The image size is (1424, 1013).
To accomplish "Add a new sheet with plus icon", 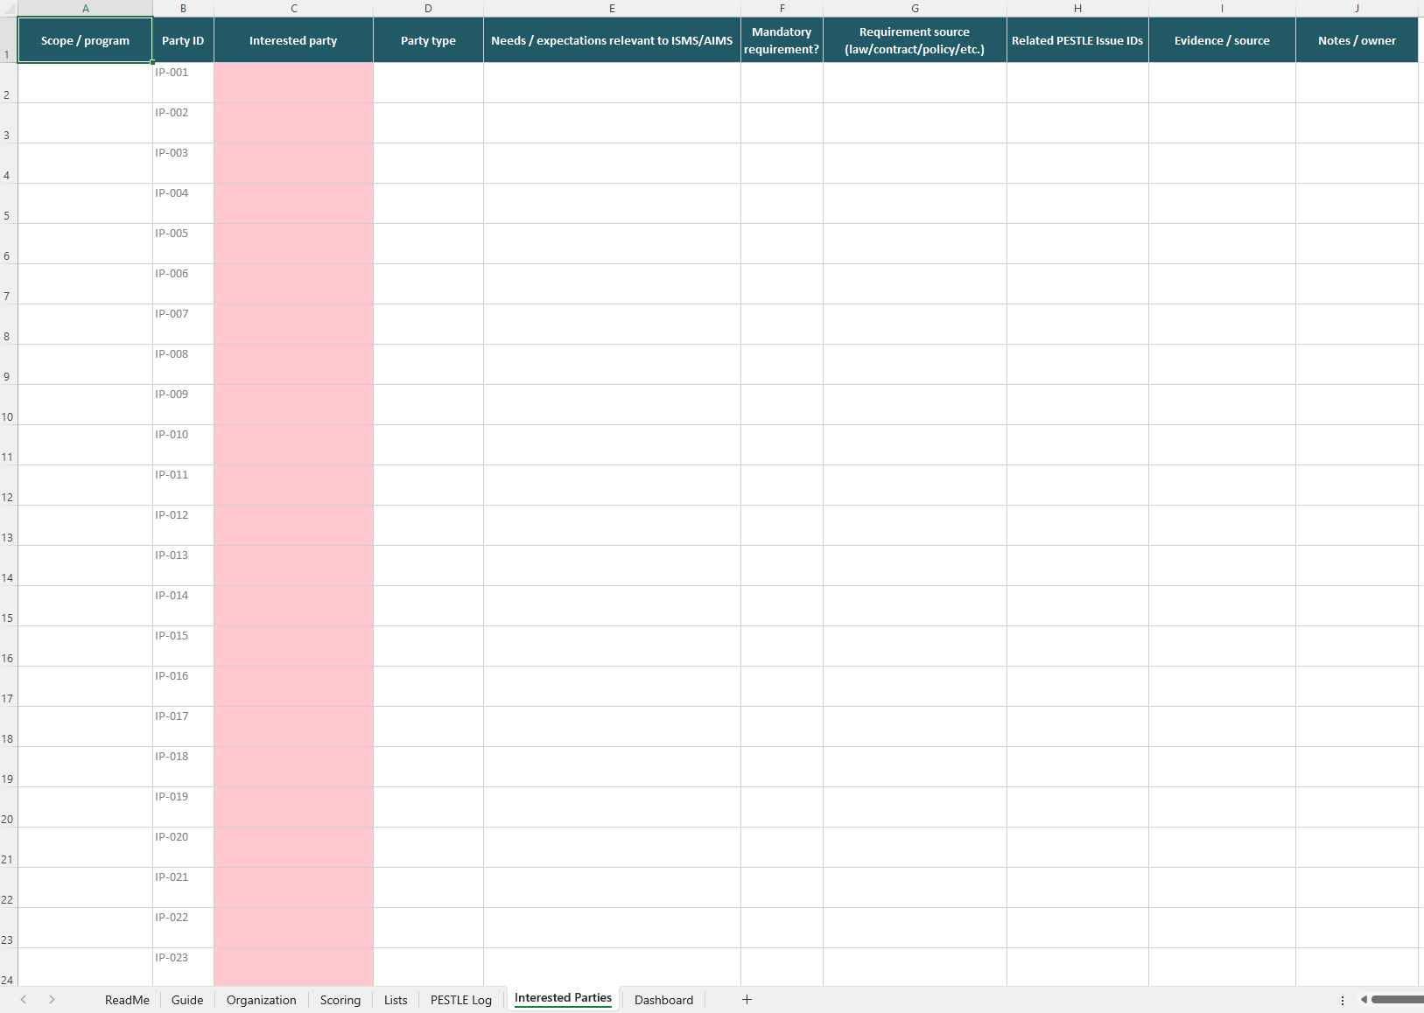I will pyautogui.click(x=747, y=999).
